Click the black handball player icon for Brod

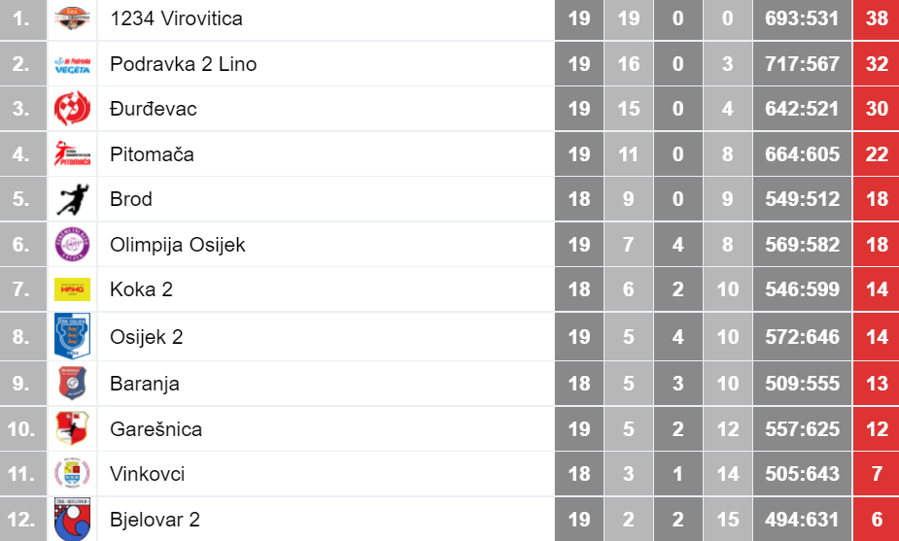point(72,199)
